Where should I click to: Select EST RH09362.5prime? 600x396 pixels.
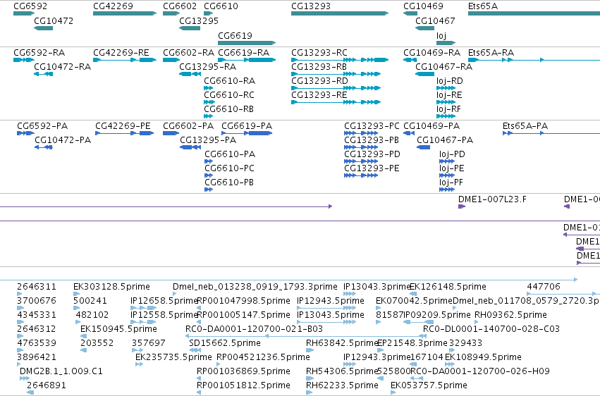coord(511,315)
